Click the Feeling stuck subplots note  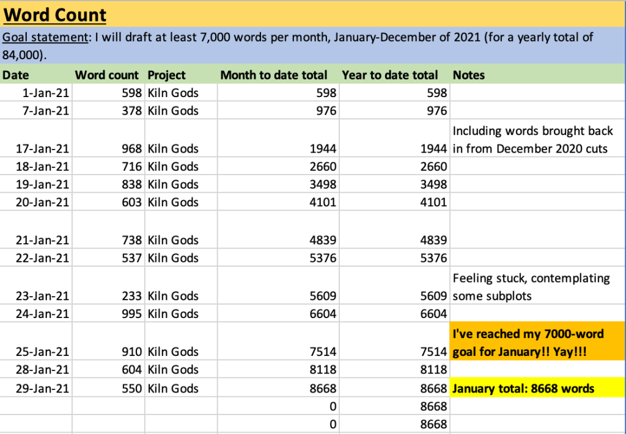click(x=538, y=286)
